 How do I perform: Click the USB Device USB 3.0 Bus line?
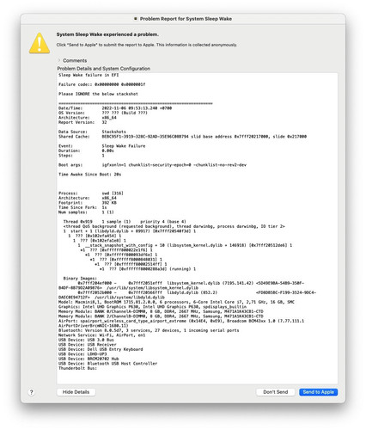86,340
